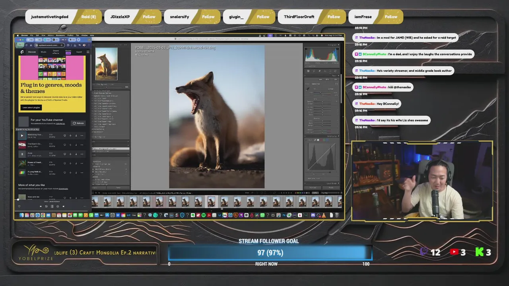This screenshot has height=286, width=509.
Task: Play the Mimicking Your track
Action: (x=22, y=135)
